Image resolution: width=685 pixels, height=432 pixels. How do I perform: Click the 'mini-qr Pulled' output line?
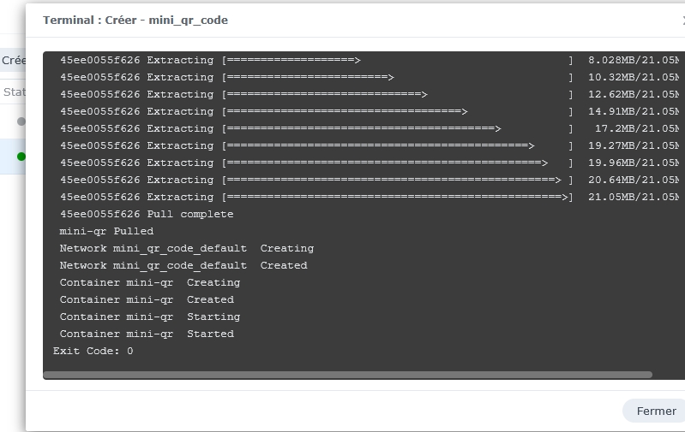tap(106, 231)
